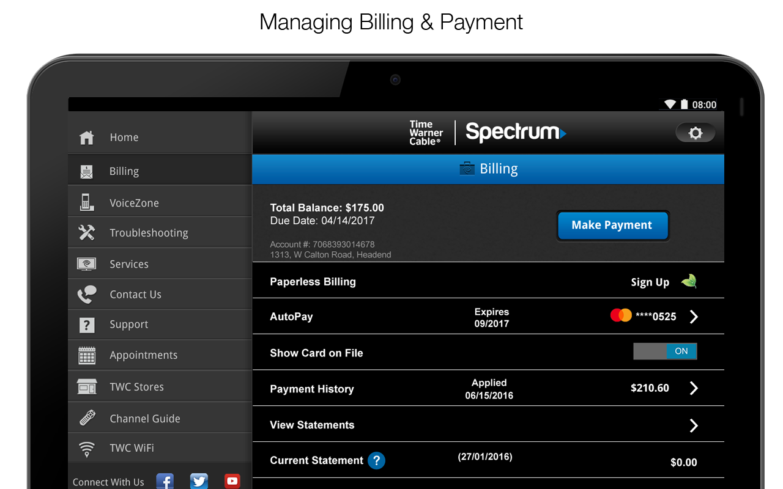Click the '****0525' card number
783x489 pixels.
click(x=656, y=317)
